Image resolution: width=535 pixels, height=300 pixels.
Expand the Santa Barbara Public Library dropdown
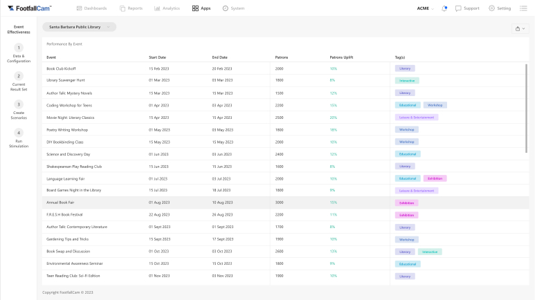[x=79, y=27]
